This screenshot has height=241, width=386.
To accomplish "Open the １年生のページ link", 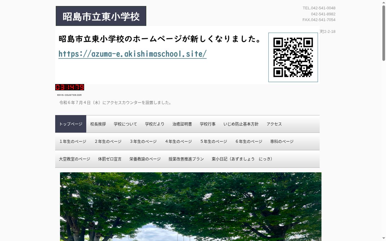I will [73, 141].
